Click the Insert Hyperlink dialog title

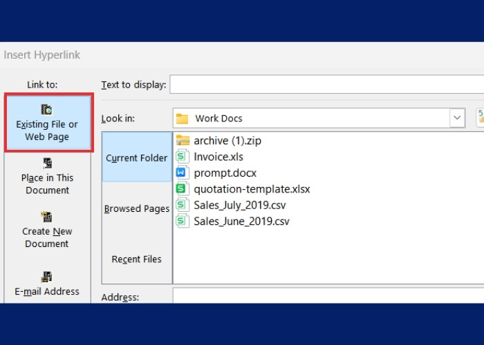click(x=43, y=55)
